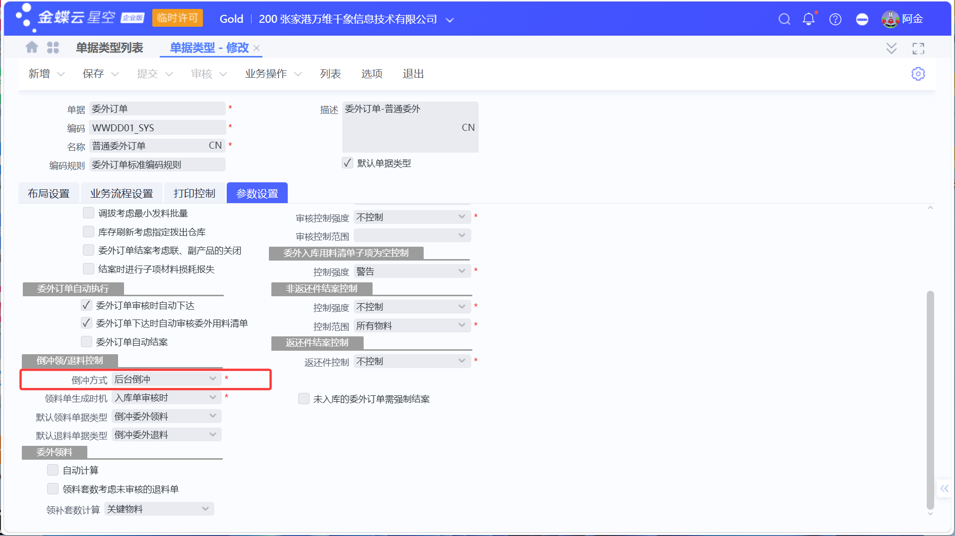The width and height of the screenshot is (955, 536).
Task: Toggle fullscreen mode icon
Action: (x=918, y=48)
